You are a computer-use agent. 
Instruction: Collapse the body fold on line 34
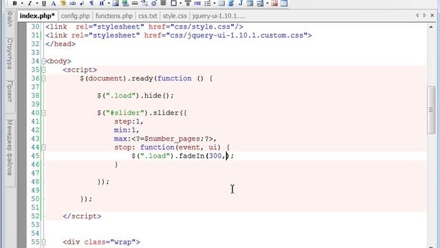43,61
